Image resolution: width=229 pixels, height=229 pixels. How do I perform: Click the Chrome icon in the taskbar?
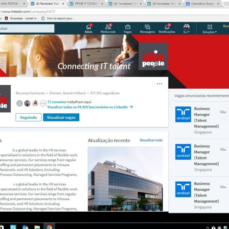point(49,227)
